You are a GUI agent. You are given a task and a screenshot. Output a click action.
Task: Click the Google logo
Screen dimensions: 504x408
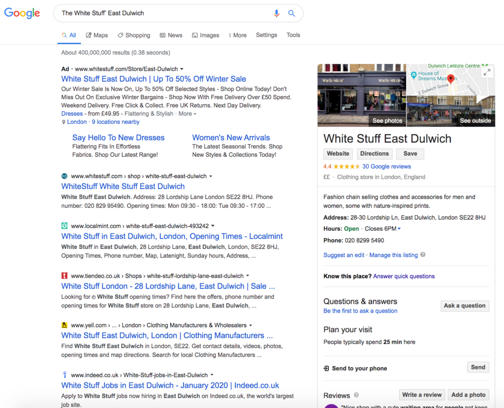point(22,13)
